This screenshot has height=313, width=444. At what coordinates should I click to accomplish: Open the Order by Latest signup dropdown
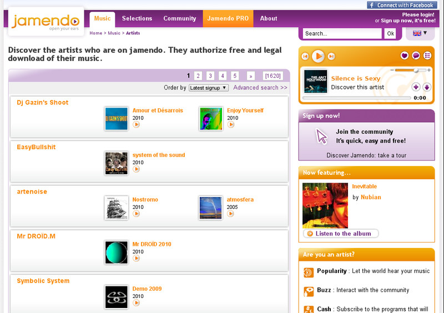[x=209, y=88]
